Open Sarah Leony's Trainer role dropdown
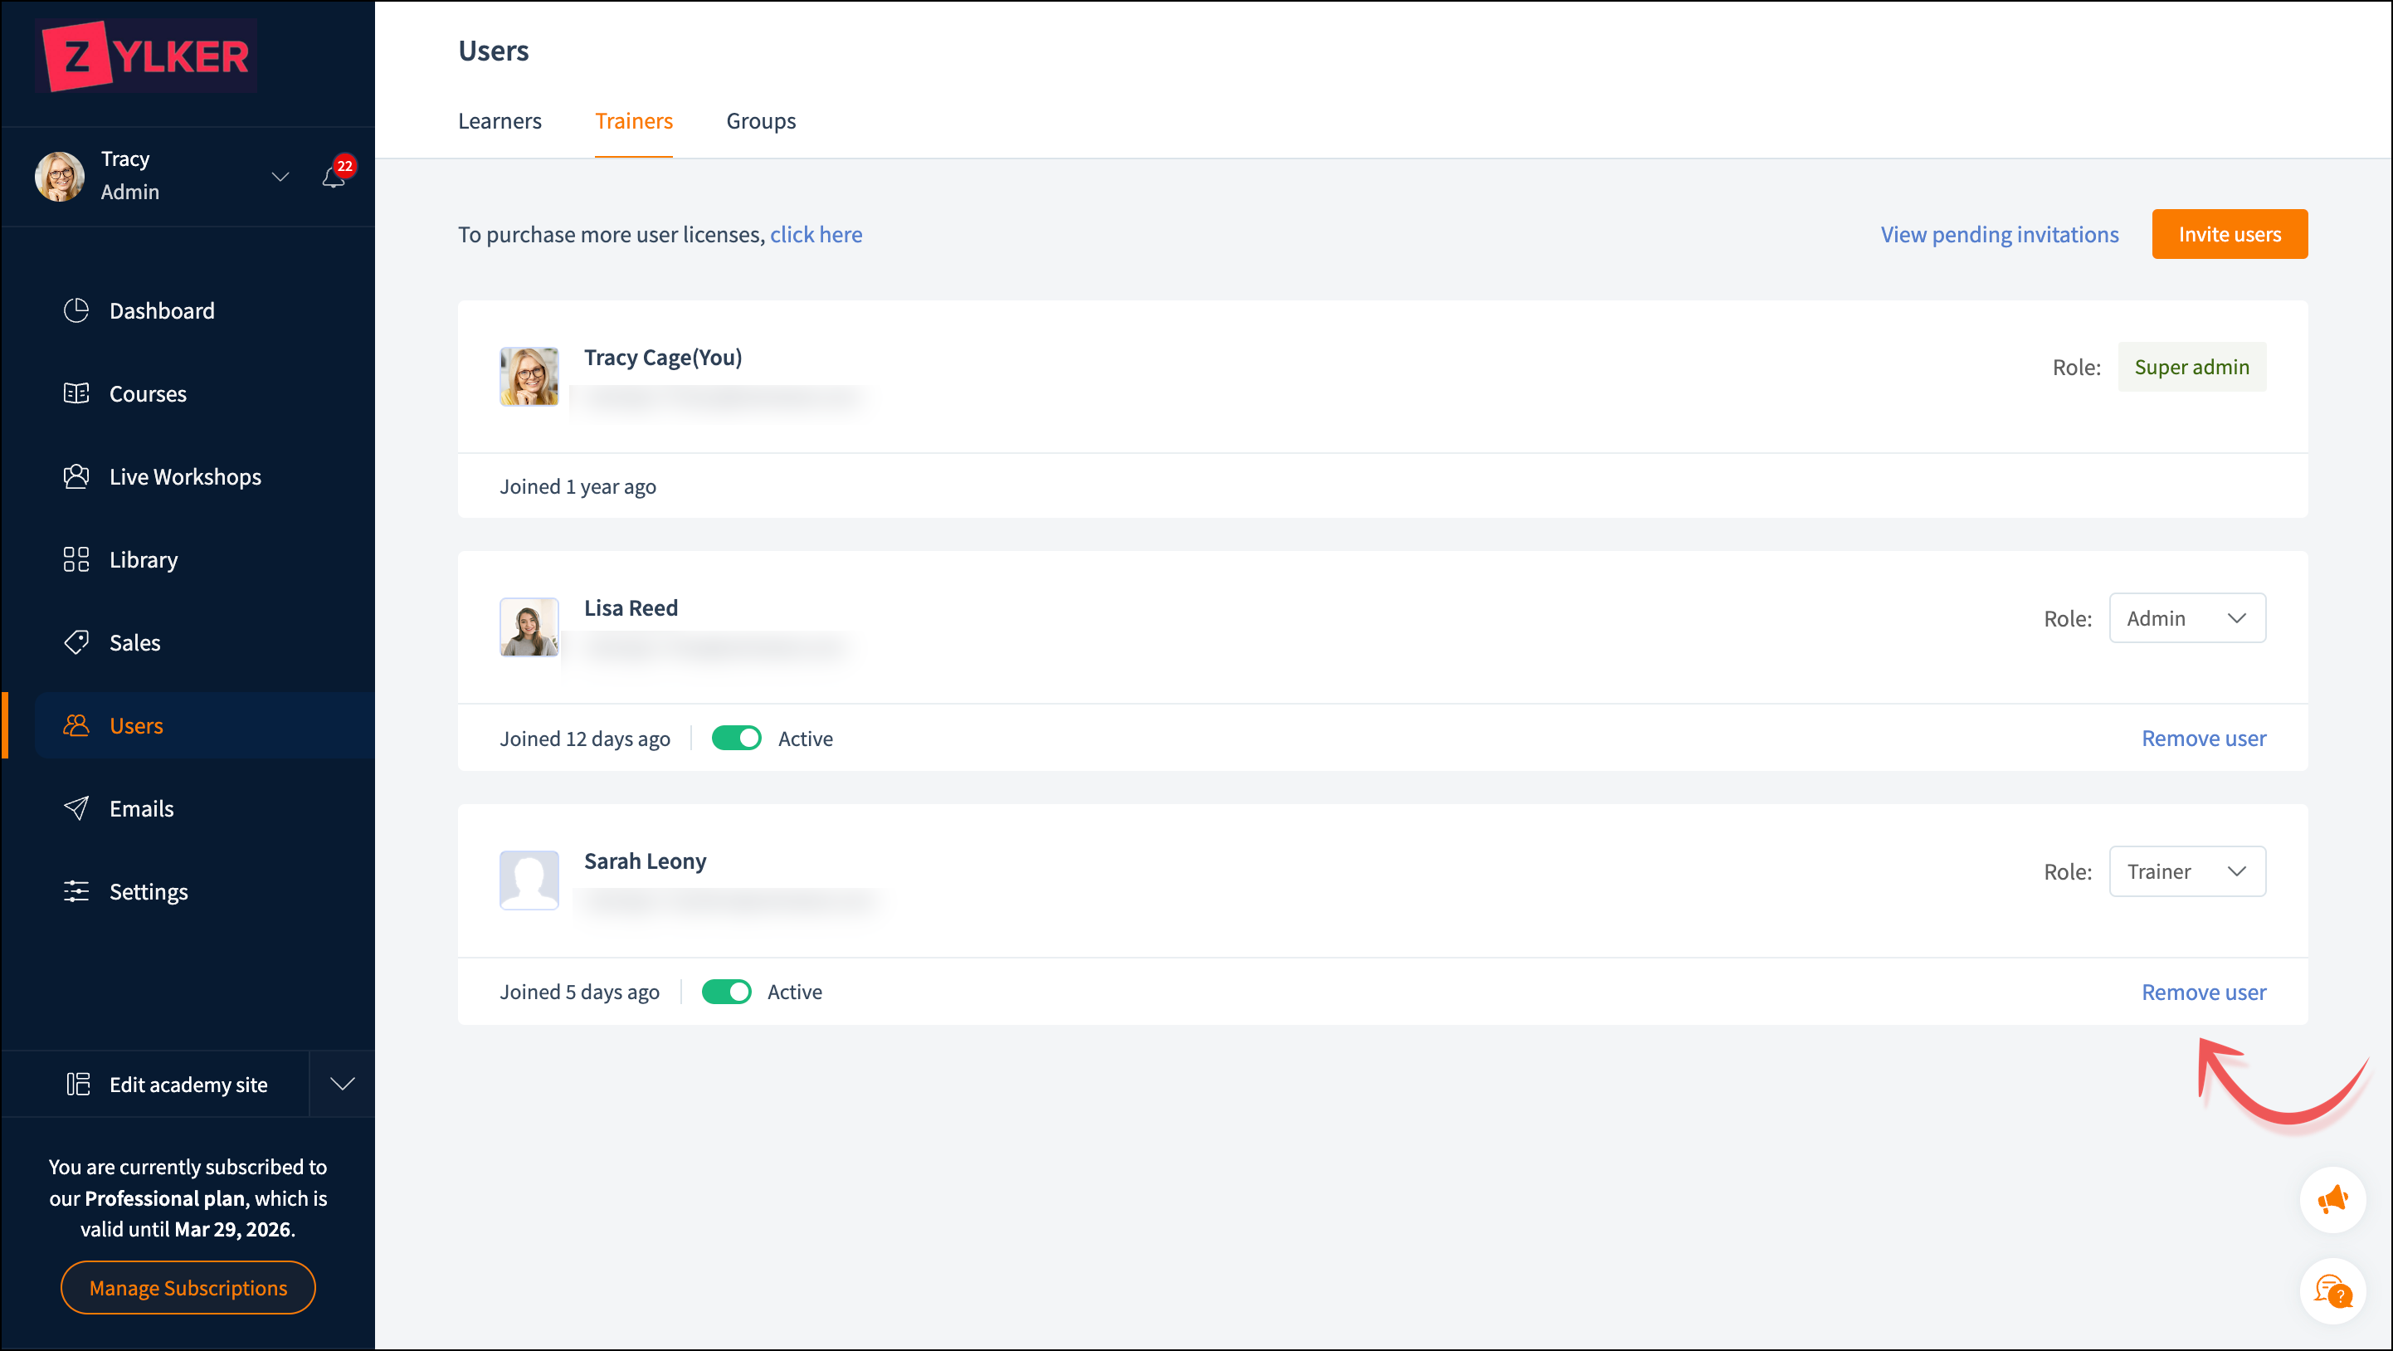Screen dimensions: 2393x1351 tap(2186, 871)
